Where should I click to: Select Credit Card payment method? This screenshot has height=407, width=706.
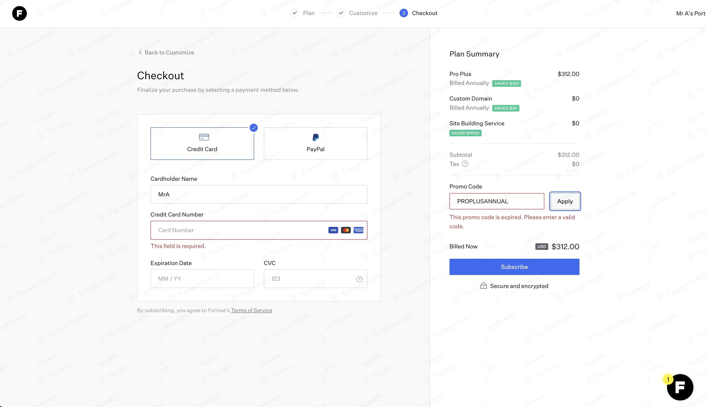(202, 143)
